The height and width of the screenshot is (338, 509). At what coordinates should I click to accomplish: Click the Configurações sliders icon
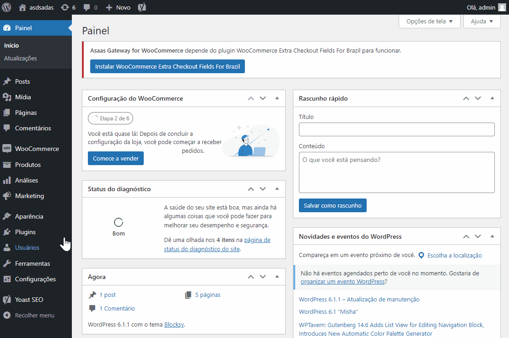pyautogui.click(x=7, y=279)
